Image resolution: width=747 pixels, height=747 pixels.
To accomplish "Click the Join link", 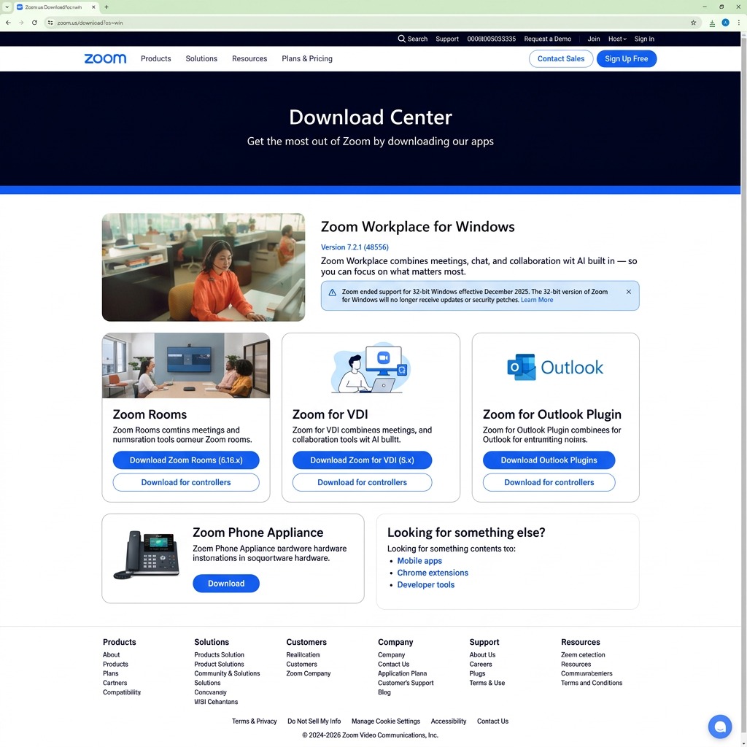I will coord(594,39).
